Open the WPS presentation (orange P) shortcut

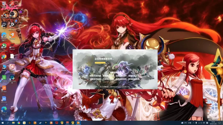4,89
